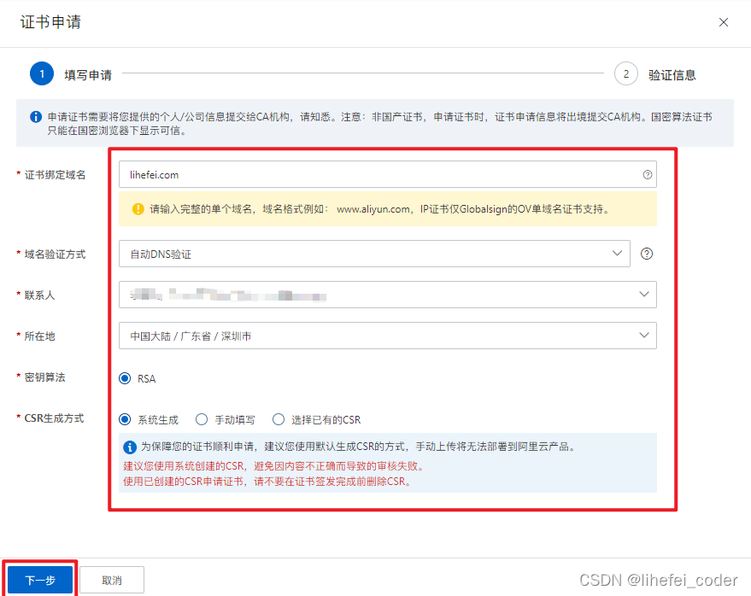Viewport: 751px width, 596px height.
Task: Click the yellow warning icon in domain hint
Action: pyautogui.click(x=138, y=209)
